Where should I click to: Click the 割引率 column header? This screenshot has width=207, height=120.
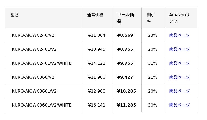[151, 18]
